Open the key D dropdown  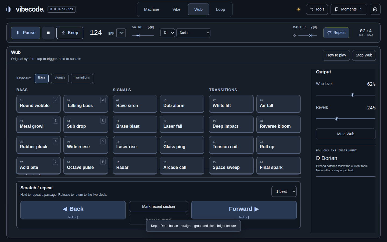[x=168, y=33]
